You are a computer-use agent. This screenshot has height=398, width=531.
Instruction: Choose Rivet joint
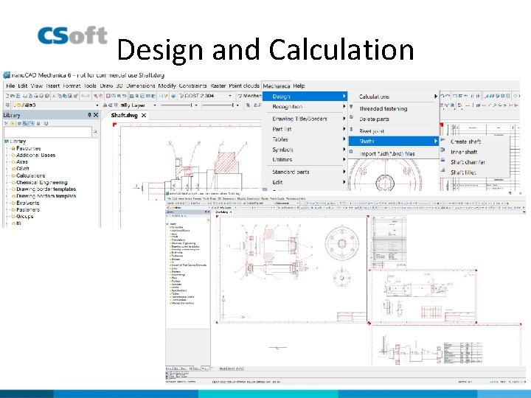point(394,131)
